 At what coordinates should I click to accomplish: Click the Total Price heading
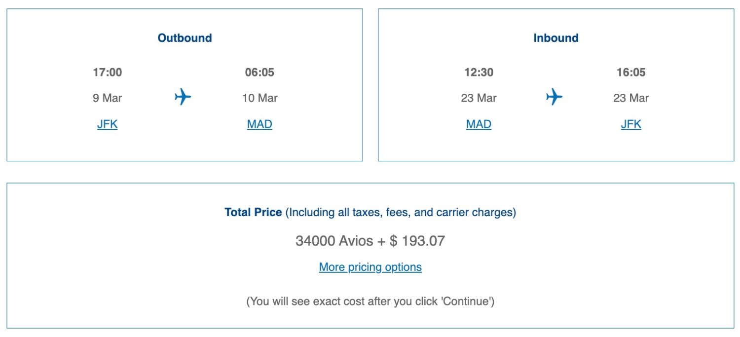click(253, 212)
